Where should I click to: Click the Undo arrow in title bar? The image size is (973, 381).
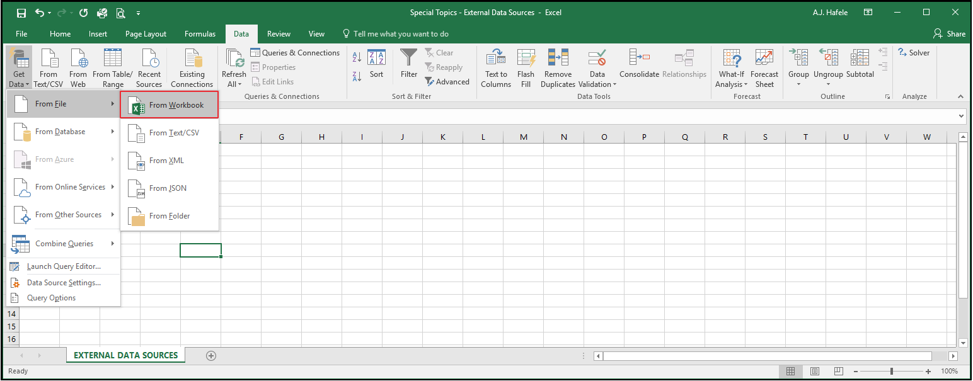click(x=40, y=13)
